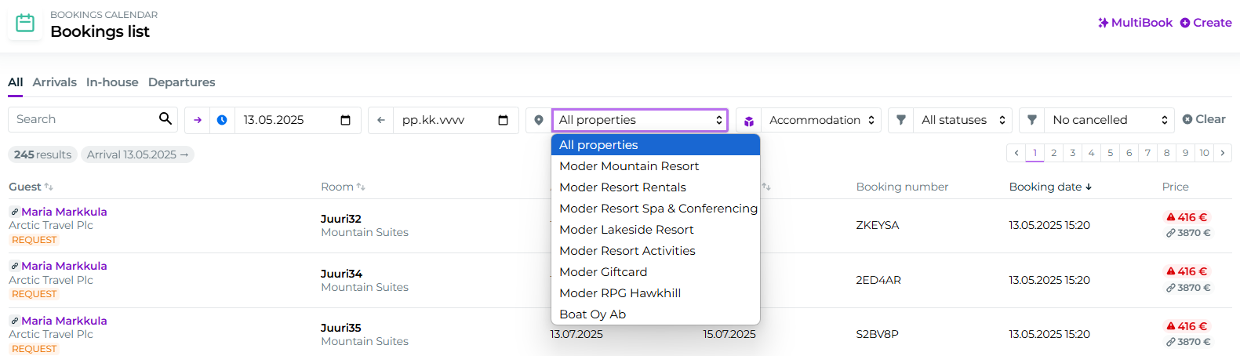Click into the Search field
1240x356 pixels.
[x=82, y=119]
